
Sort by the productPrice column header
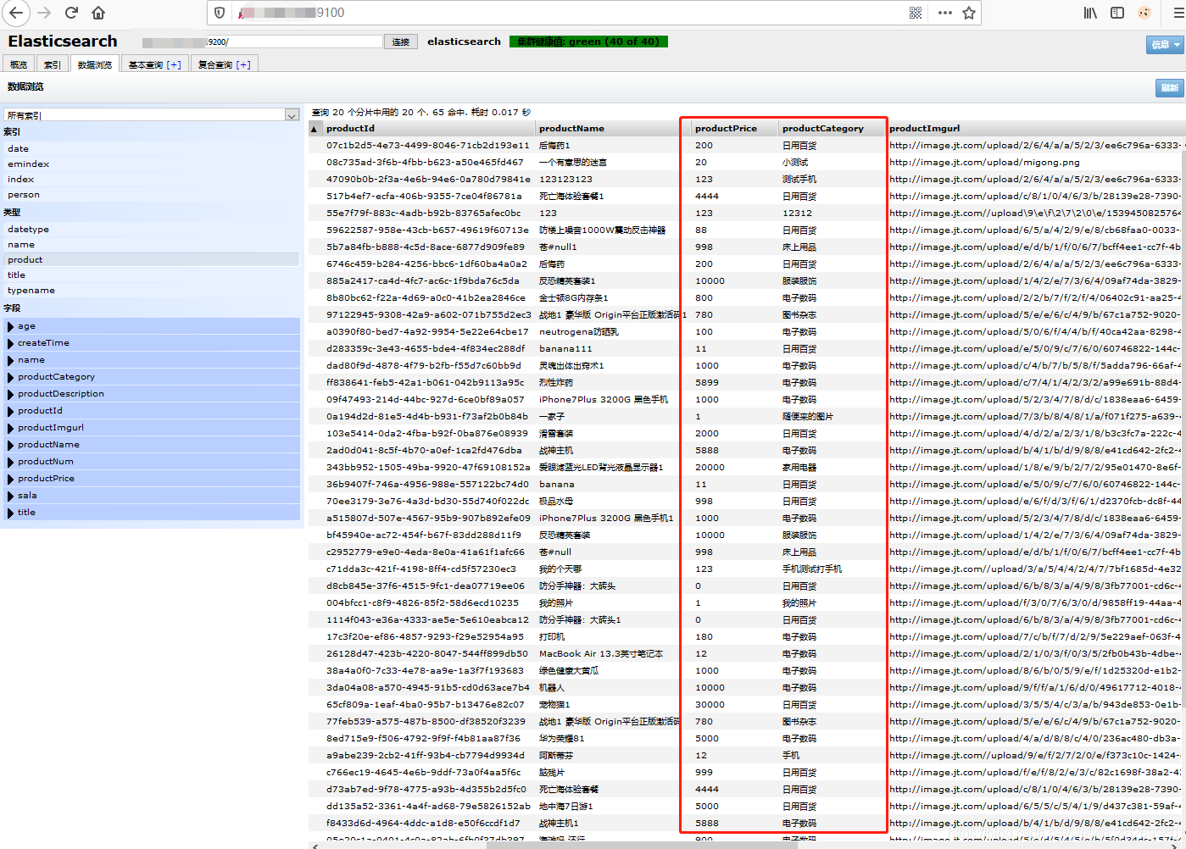click(735, 129)
